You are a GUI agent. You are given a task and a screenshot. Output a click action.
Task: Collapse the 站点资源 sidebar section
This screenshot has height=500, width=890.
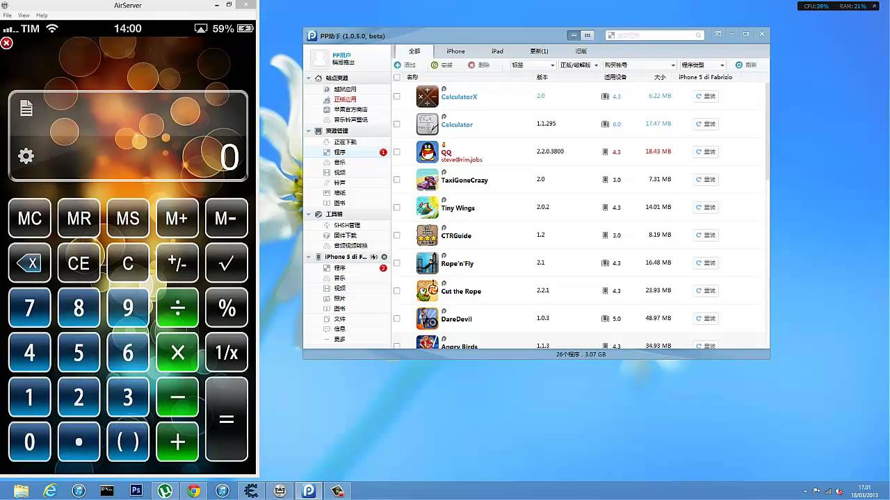tap(309, 78)
